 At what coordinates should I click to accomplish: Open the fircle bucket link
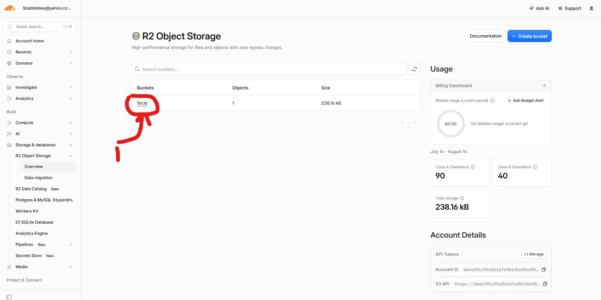(142, 103)
